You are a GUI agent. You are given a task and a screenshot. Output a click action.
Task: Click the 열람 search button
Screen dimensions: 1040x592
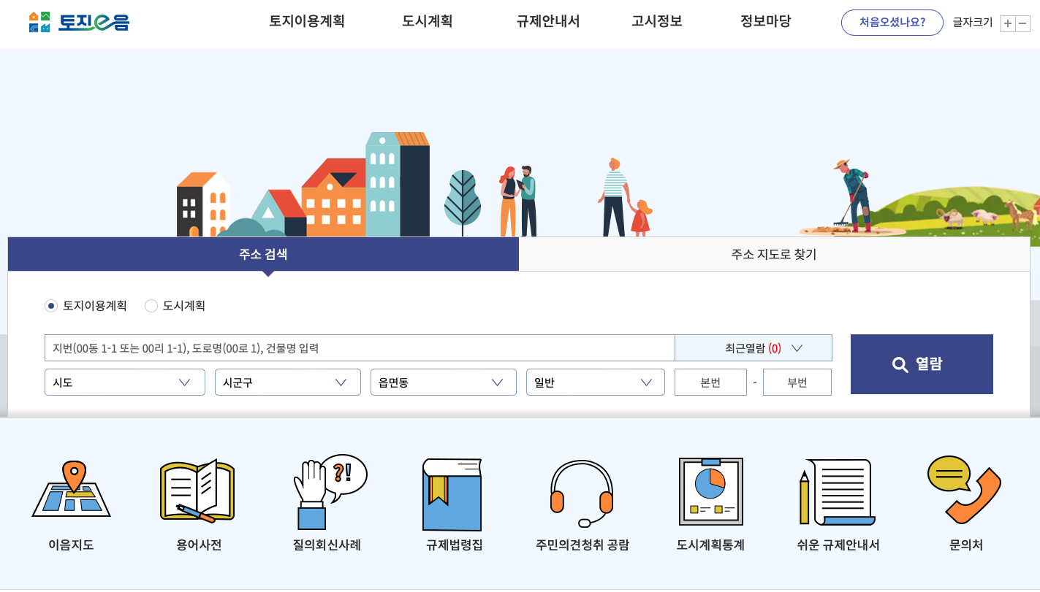tap(921, 364)
